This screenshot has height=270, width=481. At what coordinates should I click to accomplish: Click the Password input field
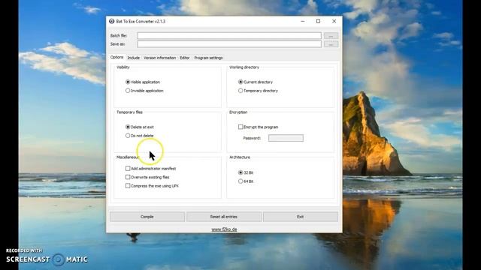[x=286, y=138]
